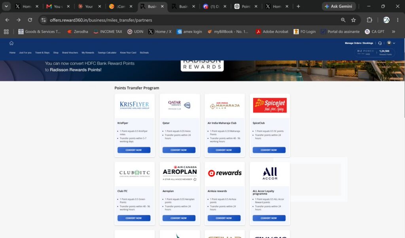Image resolution: width=405 pixels, height=238 pixels.
Task: Open the Know Your Card menu
Action: [x=128, y=53]
